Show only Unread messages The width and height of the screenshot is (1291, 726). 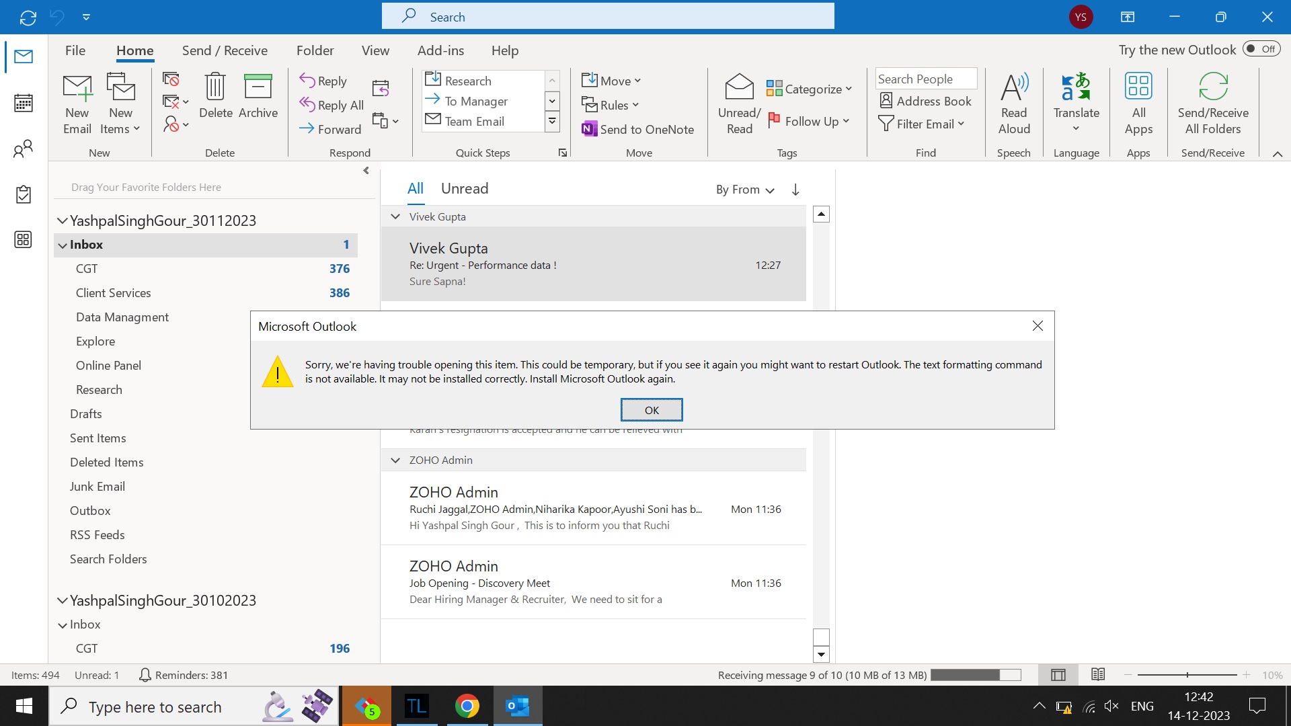click(x=465, y=189)
